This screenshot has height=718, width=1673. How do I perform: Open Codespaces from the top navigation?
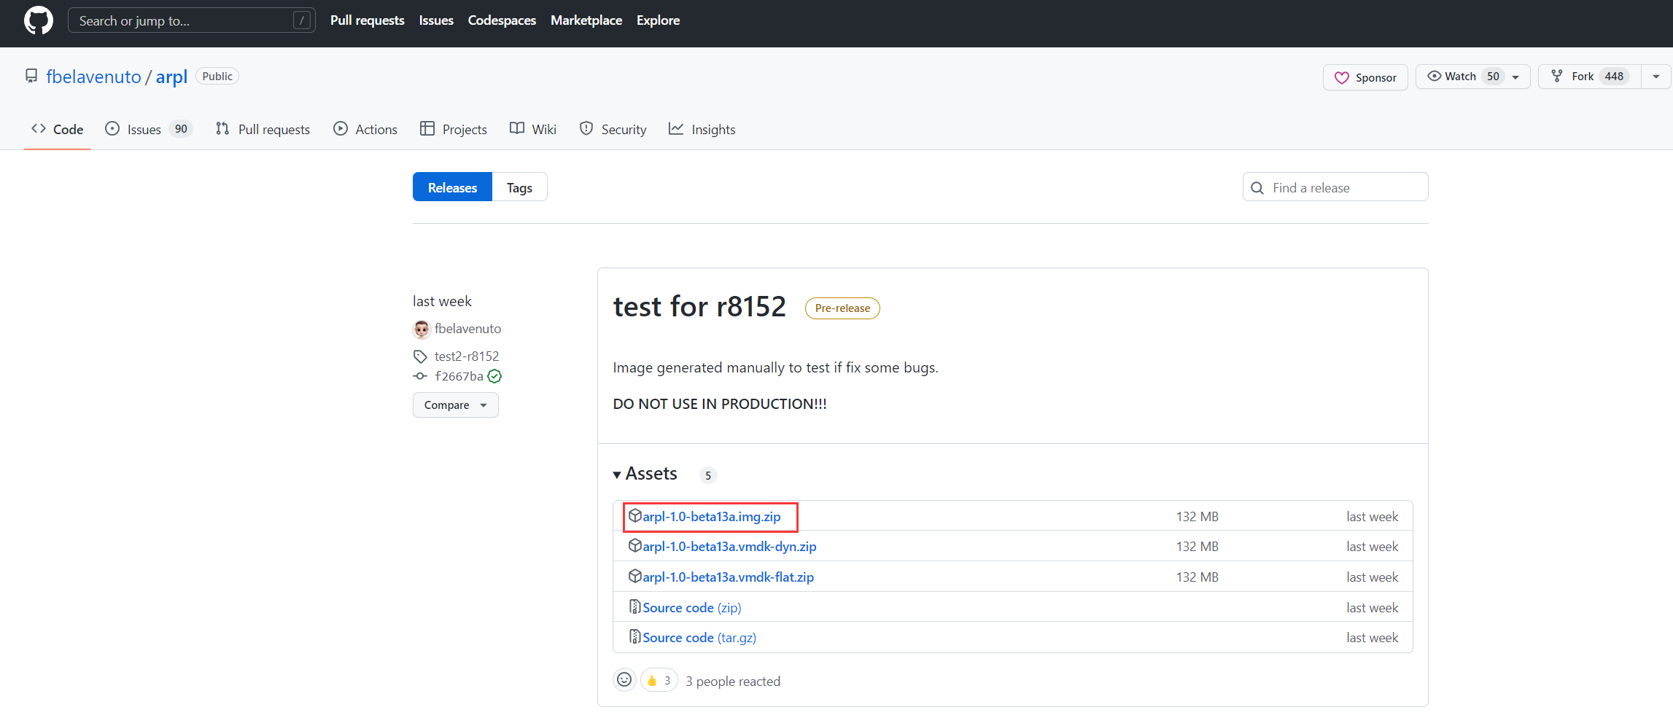[x=502, y=20]
